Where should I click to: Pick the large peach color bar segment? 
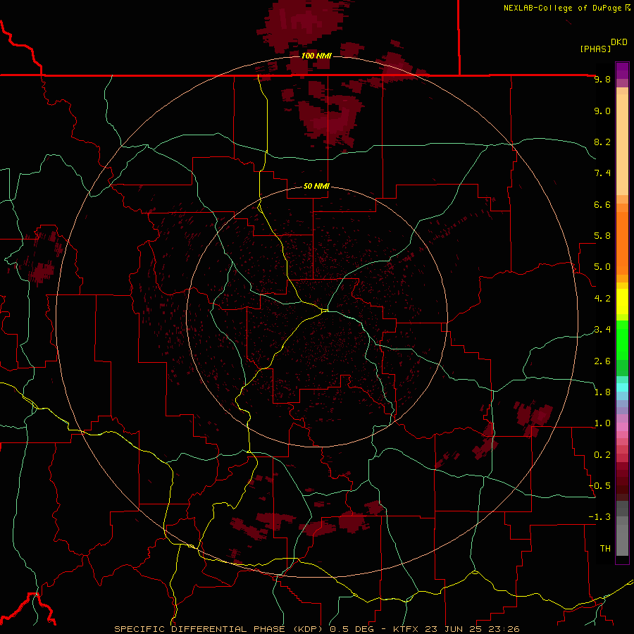tap(622, 144)
